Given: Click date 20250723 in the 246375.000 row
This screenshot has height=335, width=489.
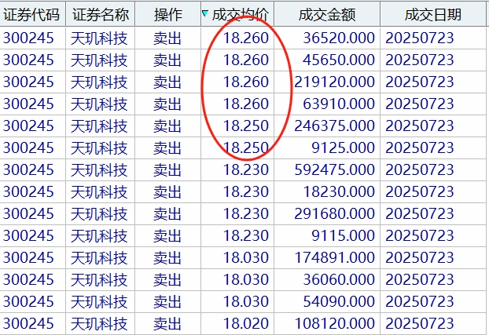Looking at the screenshot, I should [420, 126].
